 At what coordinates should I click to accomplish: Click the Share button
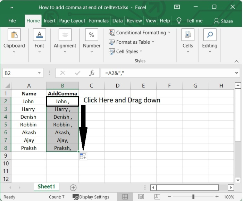point(223,21)
